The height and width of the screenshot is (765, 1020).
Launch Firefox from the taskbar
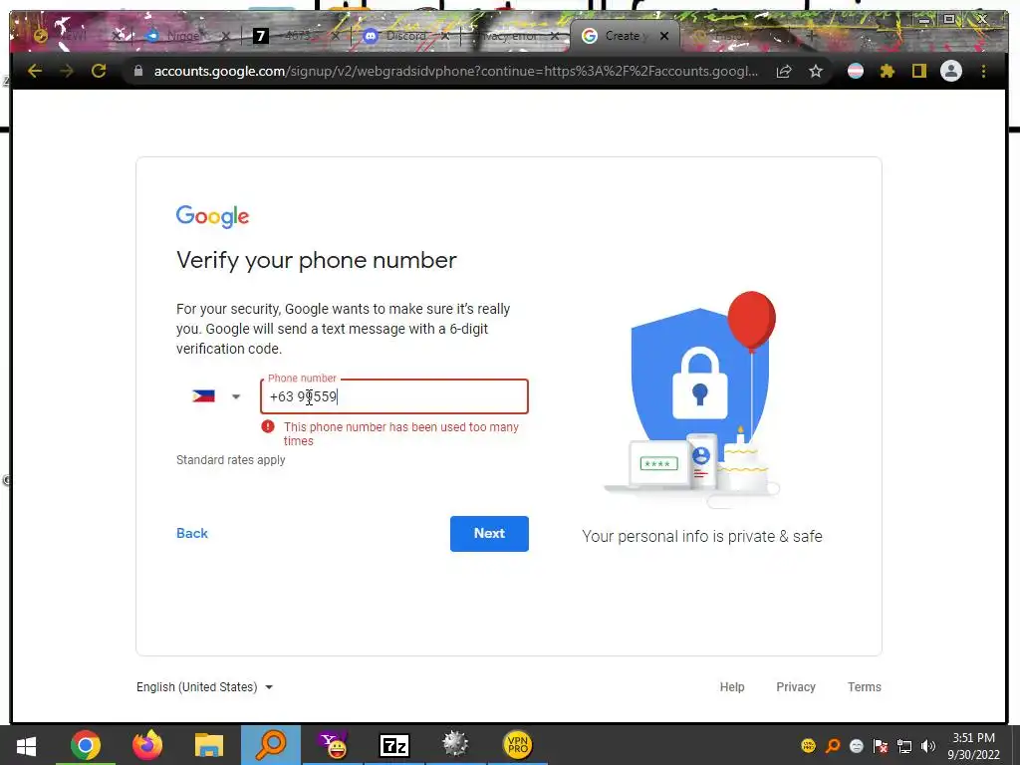tap(147, 745)
